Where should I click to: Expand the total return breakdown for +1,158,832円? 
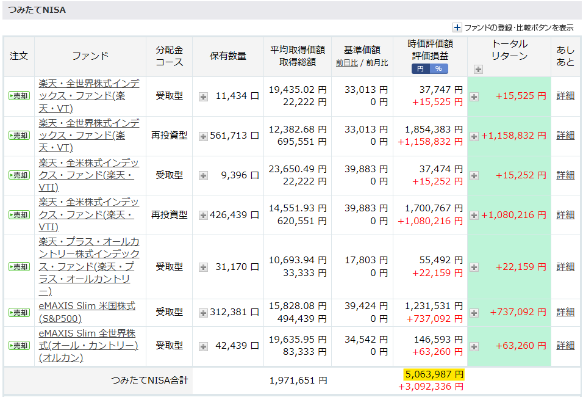click(474, 136)
